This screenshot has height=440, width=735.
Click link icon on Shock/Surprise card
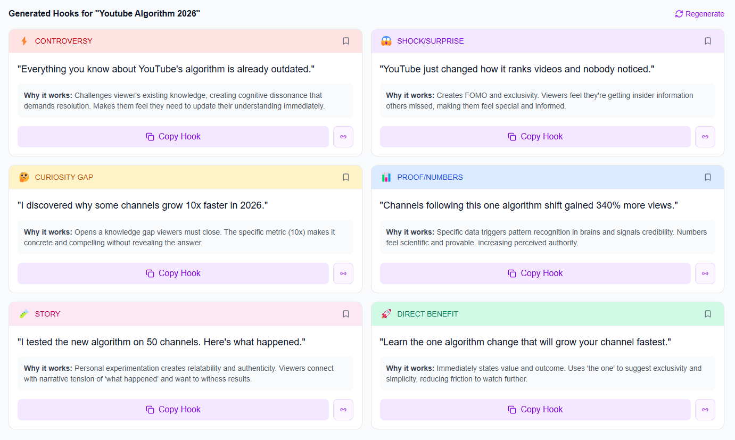pos(705,137)
